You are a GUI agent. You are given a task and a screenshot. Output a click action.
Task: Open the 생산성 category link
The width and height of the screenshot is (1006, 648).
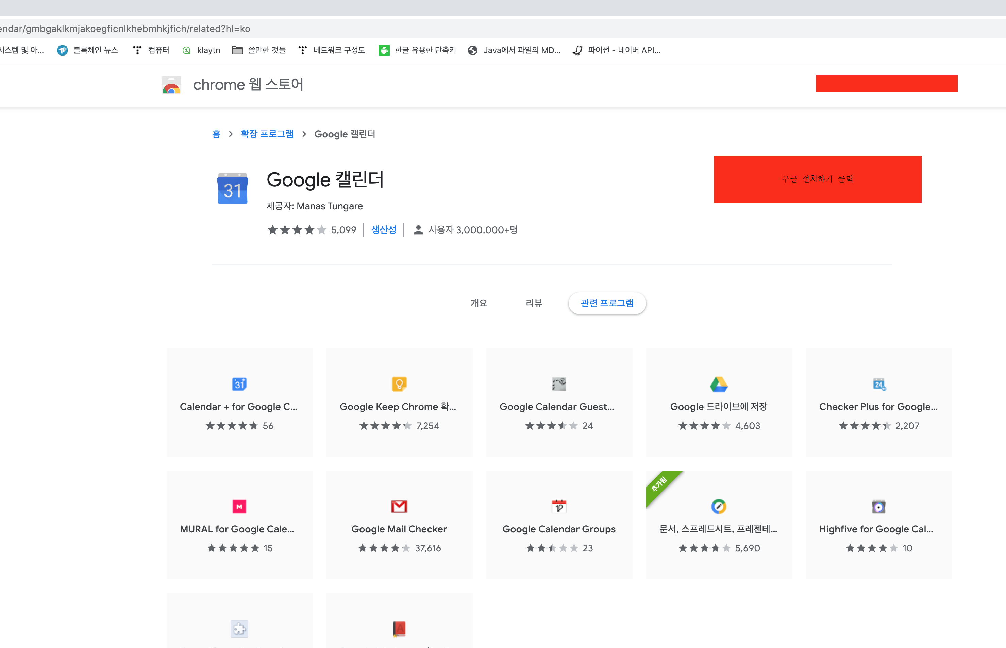(x=384, y=230)
